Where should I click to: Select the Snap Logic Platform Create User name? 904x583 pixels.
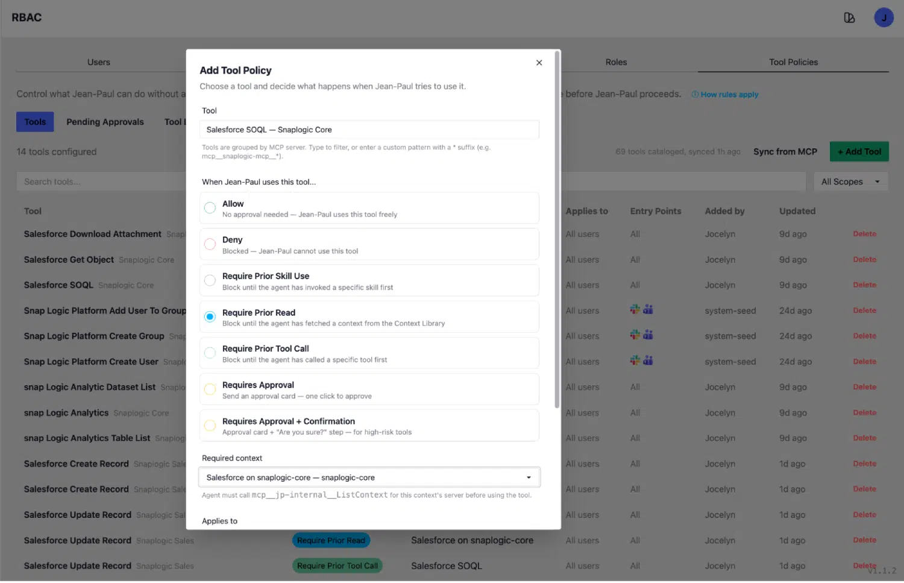tap(91, 362)
